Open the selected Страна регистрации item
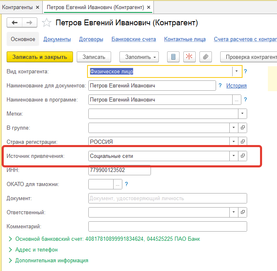277x271 pixels. point(243,141)
